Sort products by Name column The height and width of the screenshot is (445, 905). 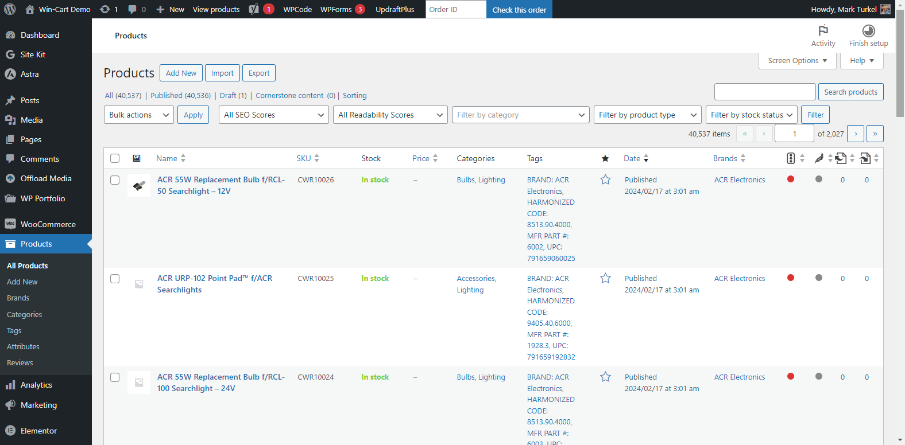(x=171, y=158)
